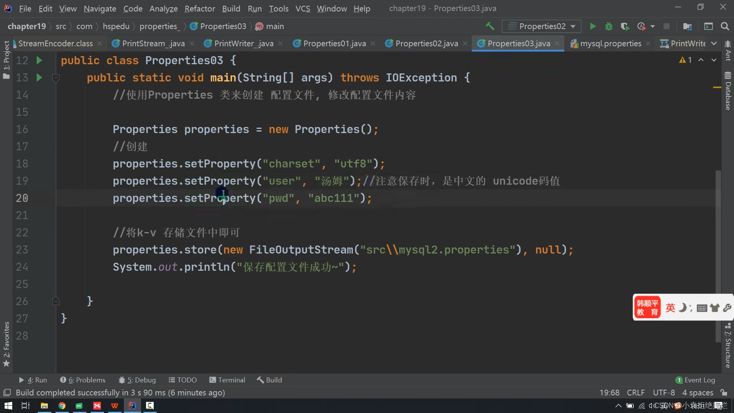Expand the hidden editor tabs chevron
This screenshot has width=734, height=413.
(x=714, y=44)
